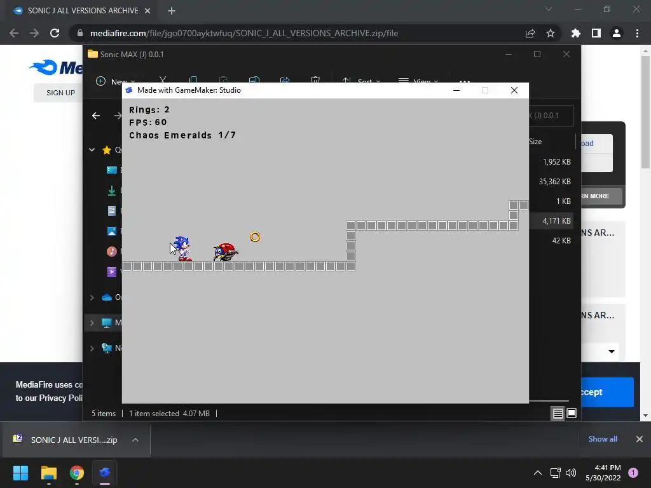Click the Explorer search box
Screen dimensions: 651x488
(551, 116)
